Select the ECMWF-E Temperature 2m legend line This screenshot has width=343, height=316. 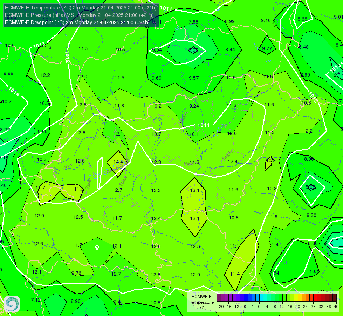81,8
